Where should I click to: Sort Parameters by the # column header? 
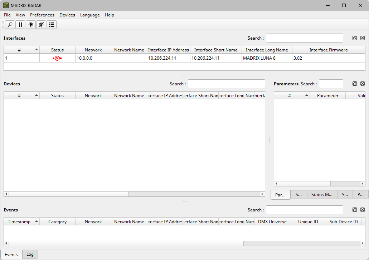tap(292, 96)
